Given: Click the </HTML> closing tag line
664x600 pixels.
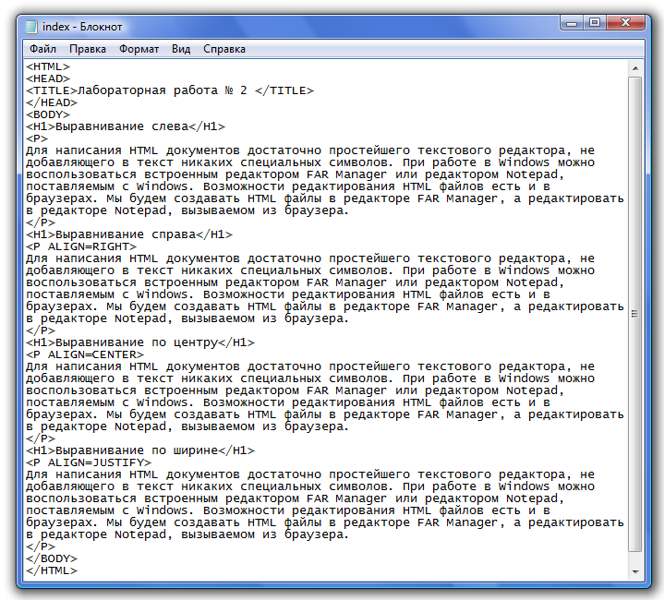Looking at the screenshot, I should (52, 570).
